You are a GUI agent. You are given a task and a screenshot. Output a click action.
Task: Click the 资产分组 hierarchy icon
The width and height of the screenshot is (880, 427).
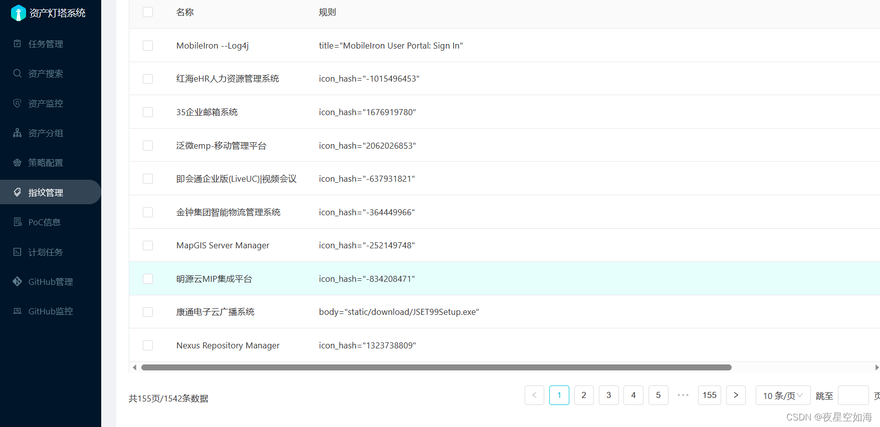click(x=18, y=133)
